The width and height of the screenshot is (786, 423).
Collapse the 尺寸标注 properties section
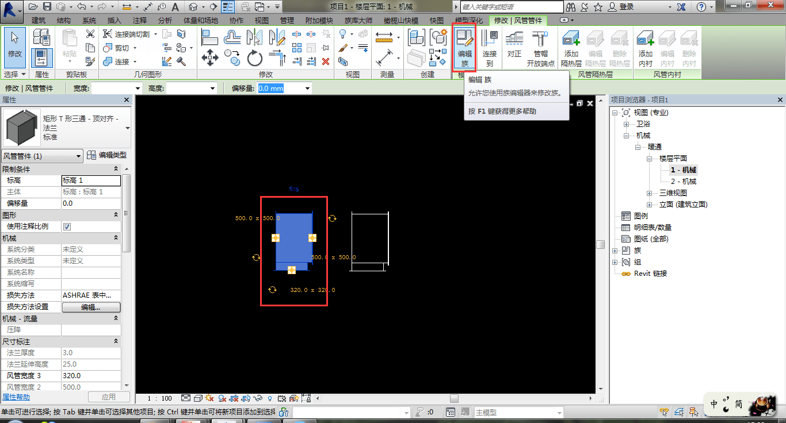click(x=116, y=341)
